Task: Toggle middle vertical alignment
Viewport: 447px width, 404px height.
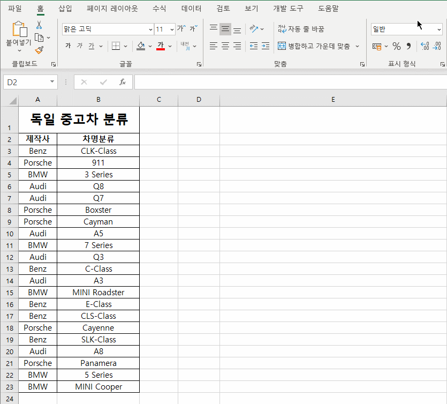Action: coord(225,29)
